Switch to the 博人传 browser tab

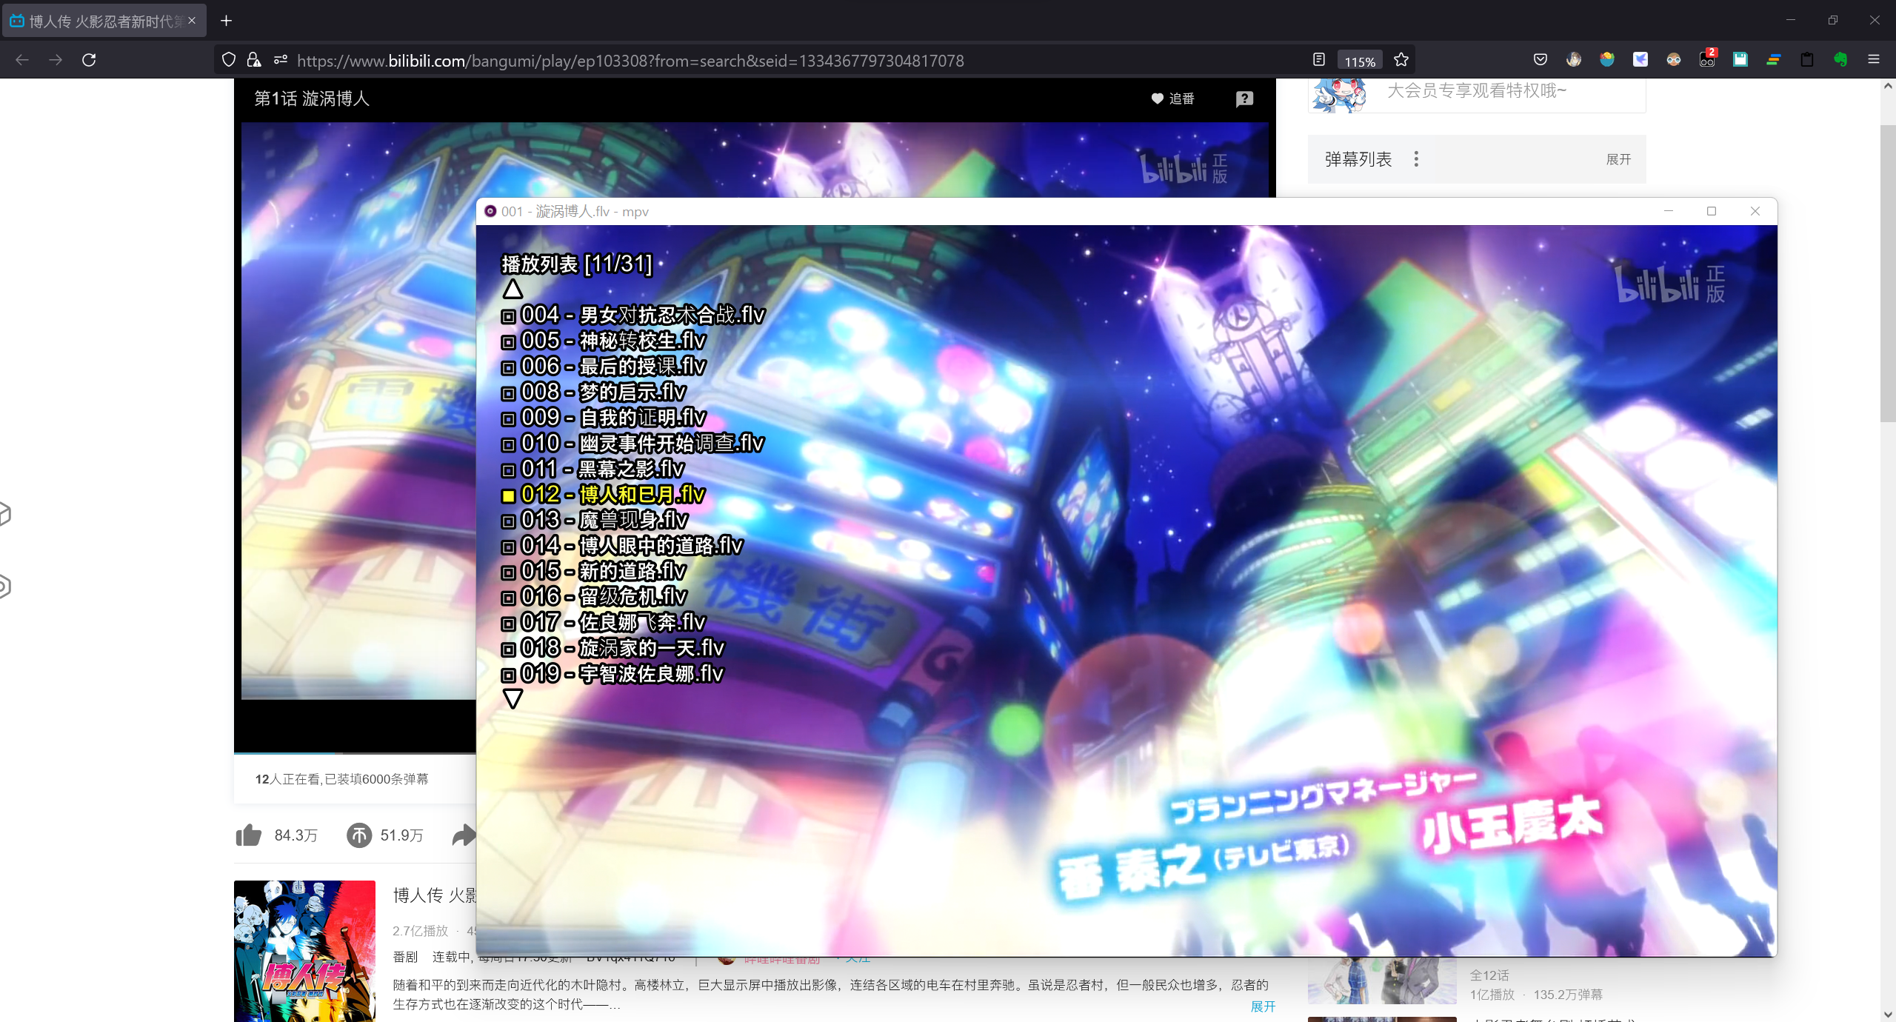click(104, 21)
